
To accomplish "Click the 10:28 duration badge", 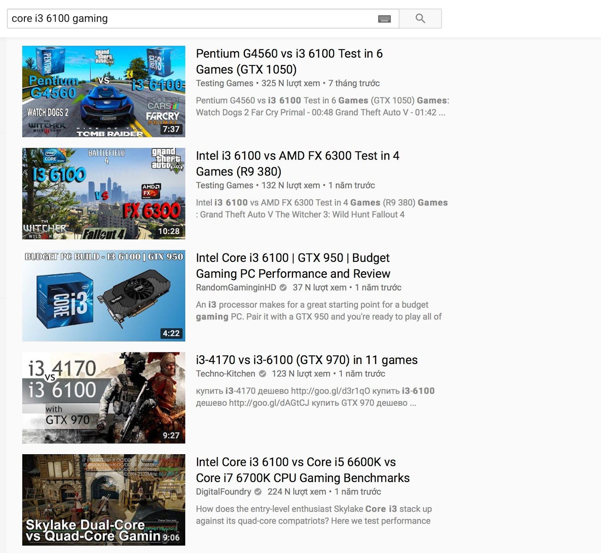I will pos(169,231).
